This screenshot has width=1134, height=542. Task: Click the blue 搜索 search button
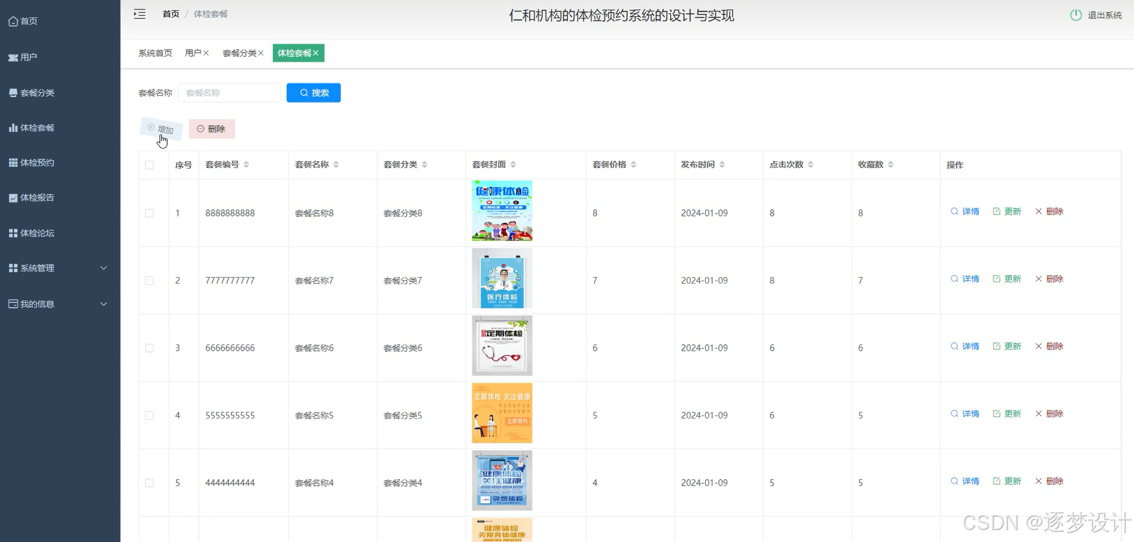click(313, 92)
